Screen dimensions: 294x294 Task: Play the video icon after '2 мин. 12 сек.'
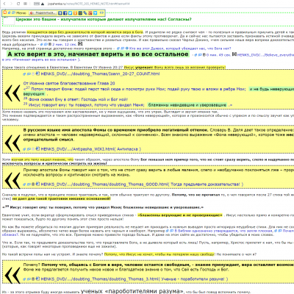(x=80, y=44)
